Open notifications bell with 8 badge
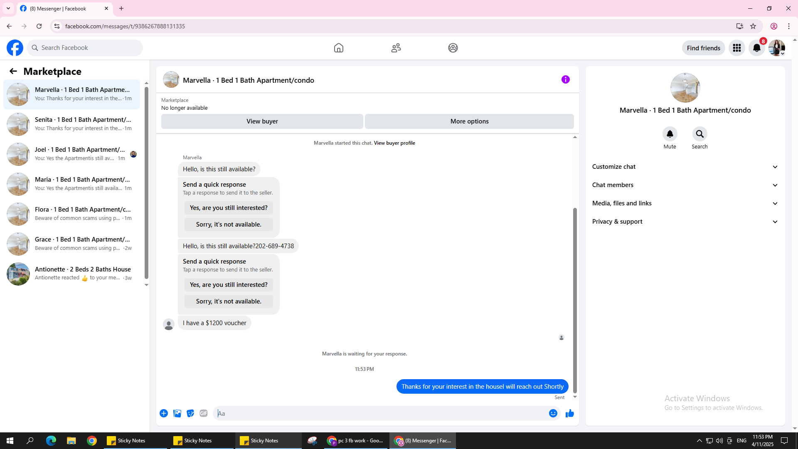798x449 pixels. coord(757,48)
